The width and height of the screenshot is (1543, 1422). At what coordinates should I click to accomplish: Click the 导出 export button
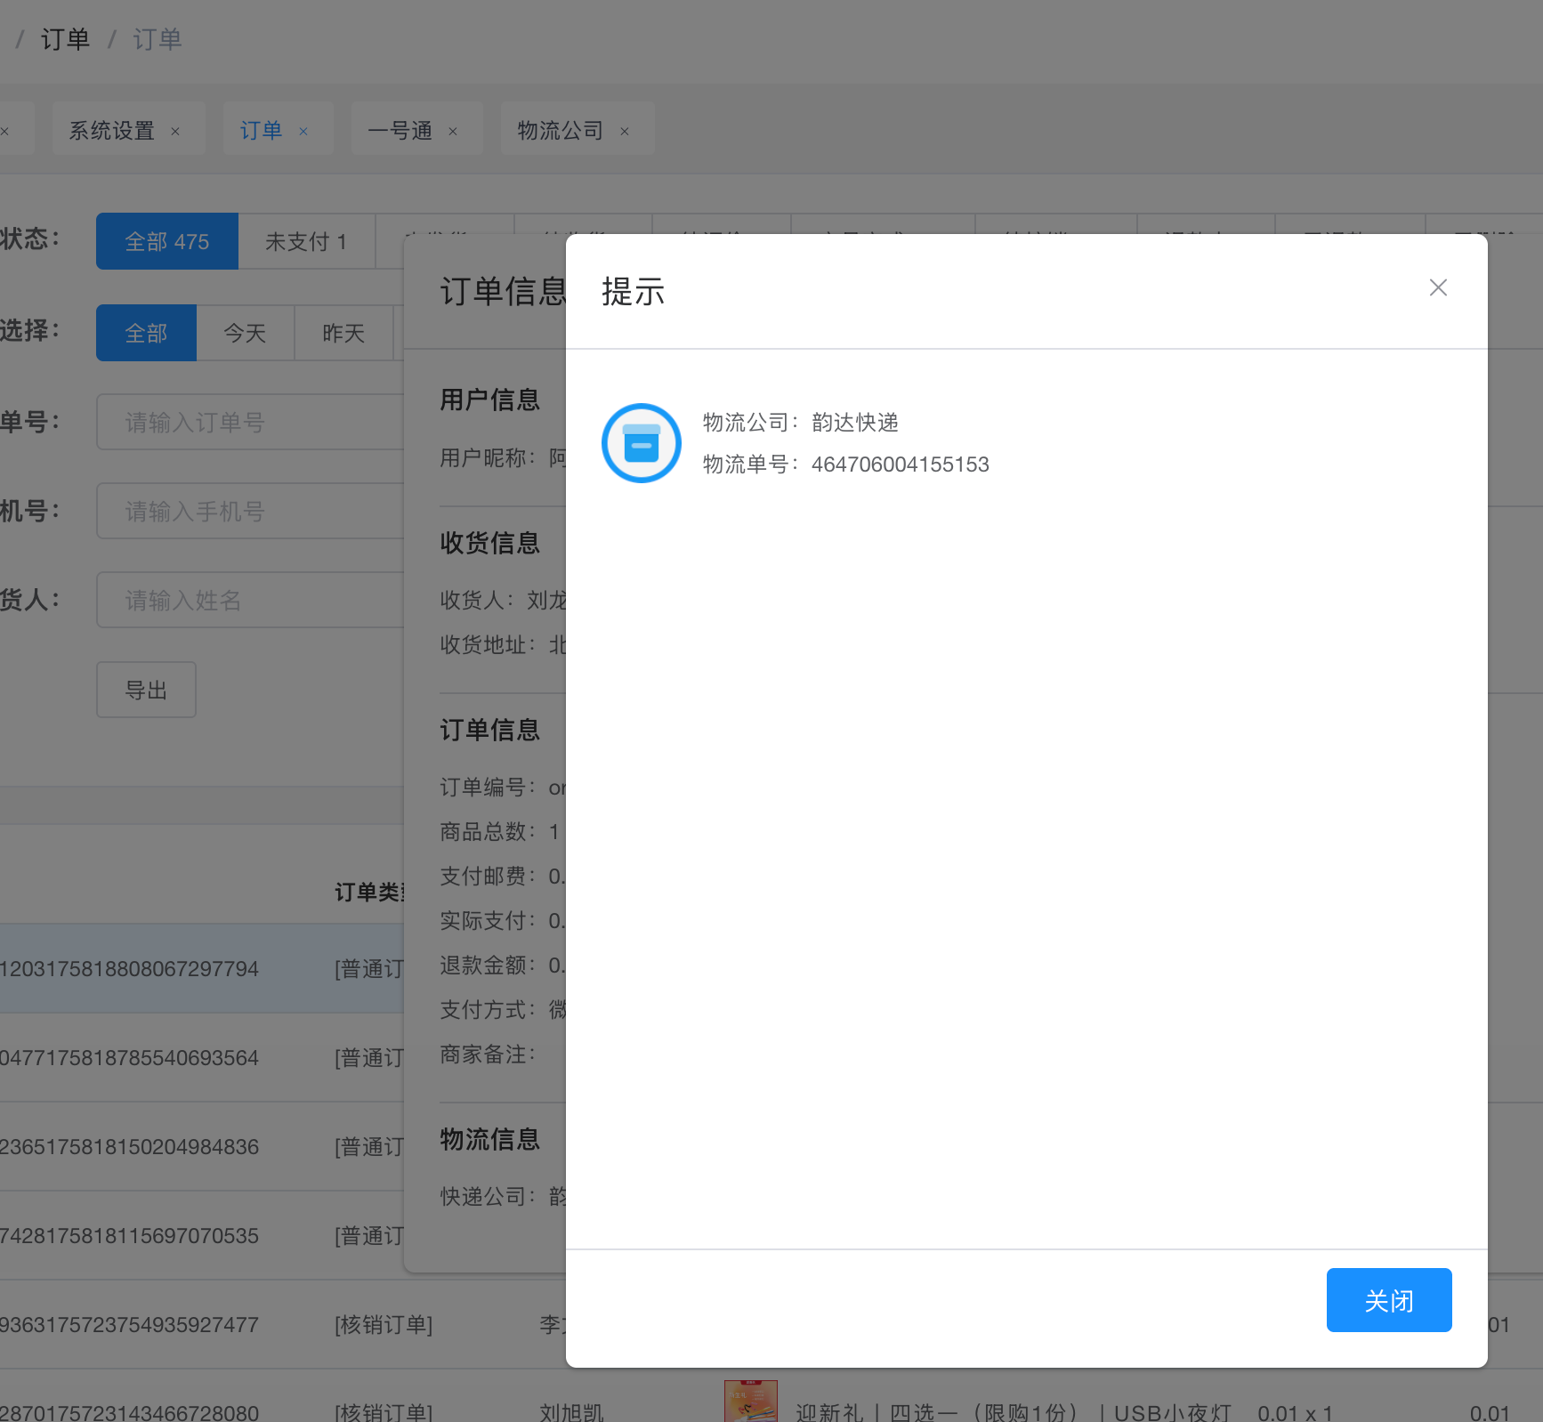click(x=146, y=690)
